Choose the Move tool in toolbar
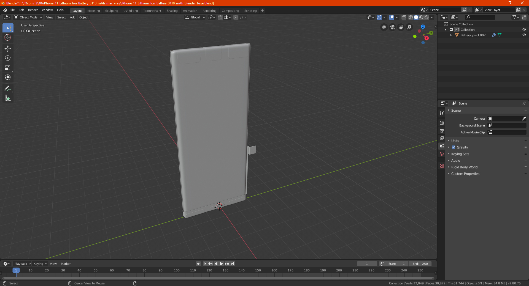 8,49
